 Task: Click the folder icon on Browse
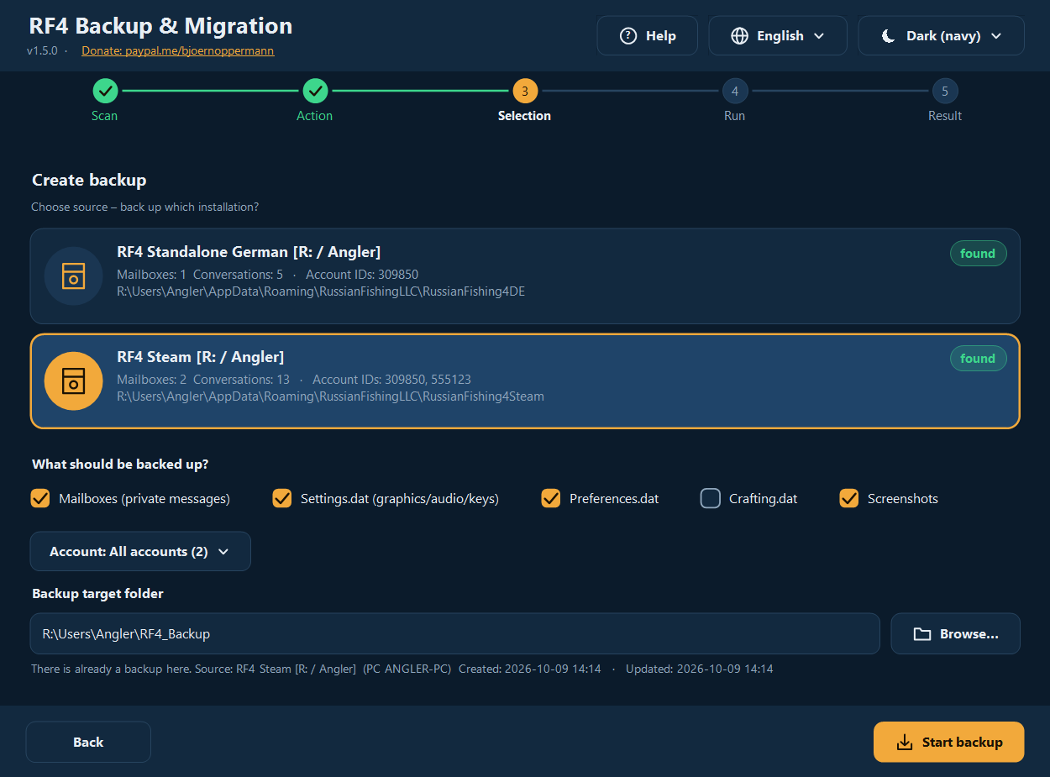pos(922,634)
